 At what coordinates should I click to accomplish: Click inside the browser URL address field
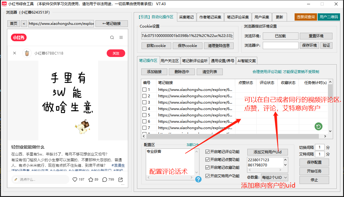pyautogui.click(x=61, y=23)
